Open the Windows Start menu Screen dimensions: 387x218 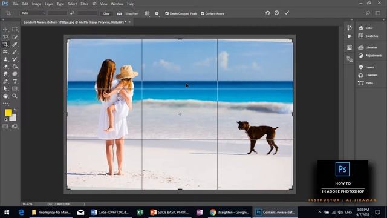[7, 213]
